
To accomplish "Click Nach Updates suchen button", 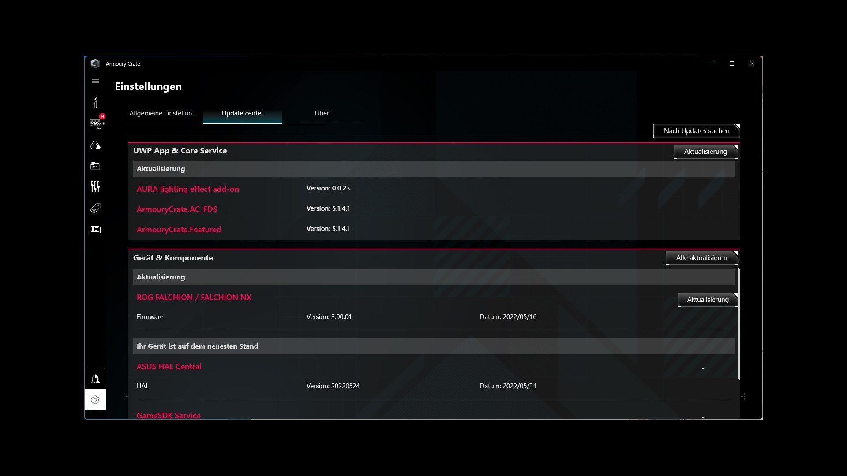I will (x=696, y=131).
